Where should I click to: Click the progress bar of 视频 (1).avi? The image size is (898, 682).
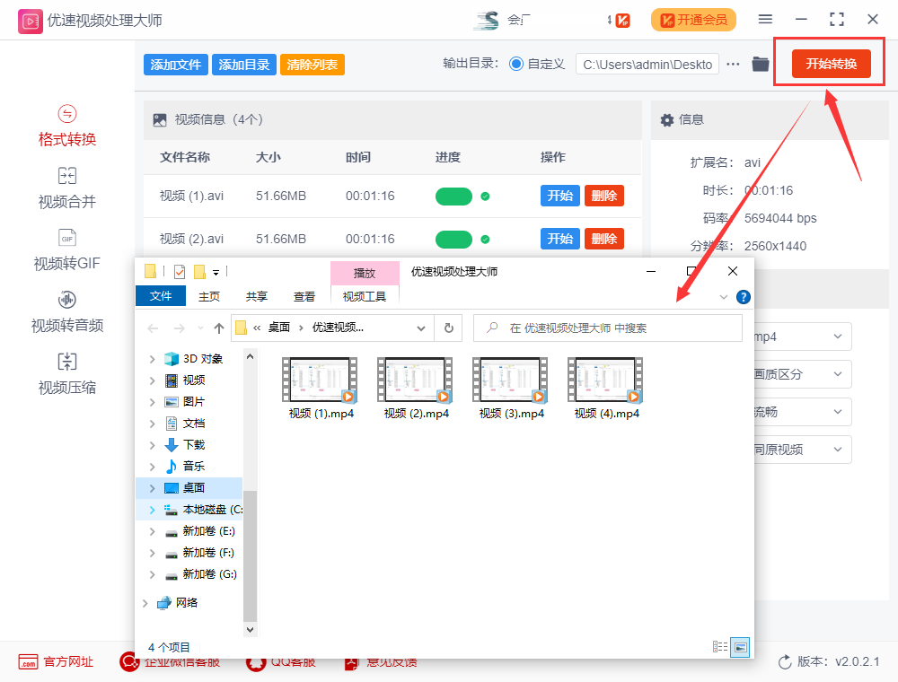pos(453,196)
